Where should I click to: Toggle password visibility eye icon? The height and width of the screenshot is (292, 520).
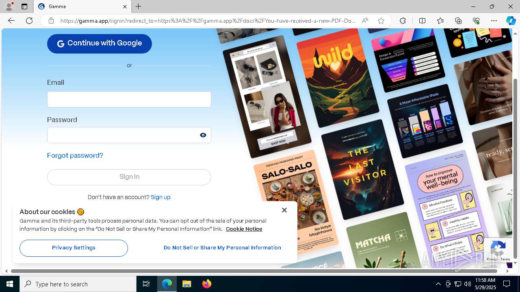coord(203,135)
